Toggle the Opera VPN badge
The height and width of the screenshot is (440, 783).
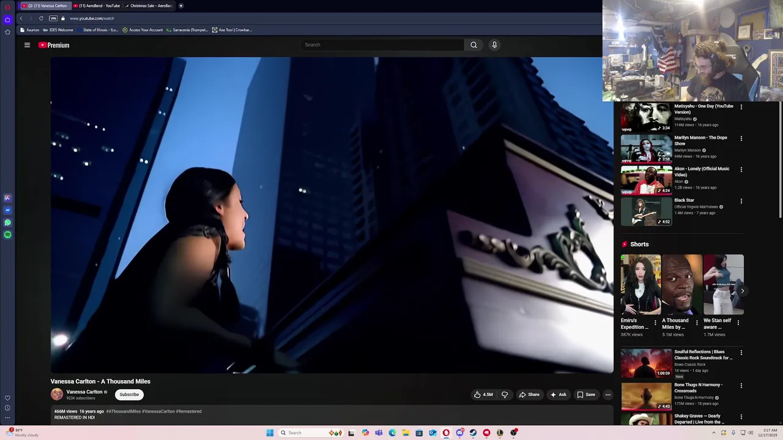[x=53, y=18]
